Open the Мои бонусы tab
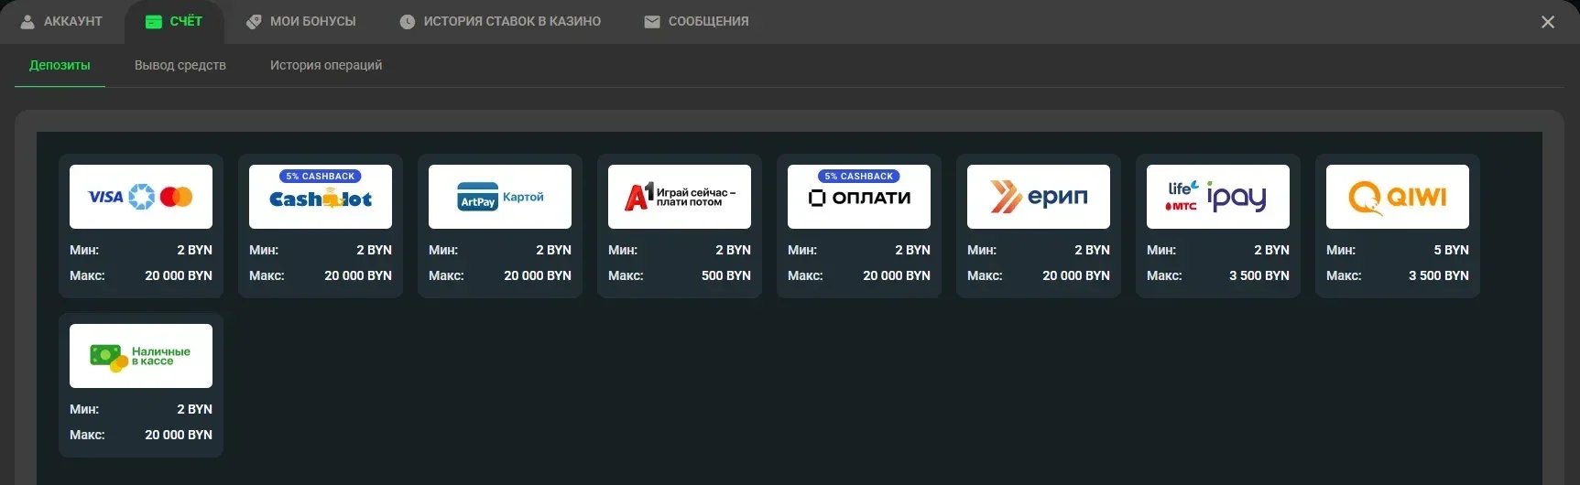 [301, 21]
